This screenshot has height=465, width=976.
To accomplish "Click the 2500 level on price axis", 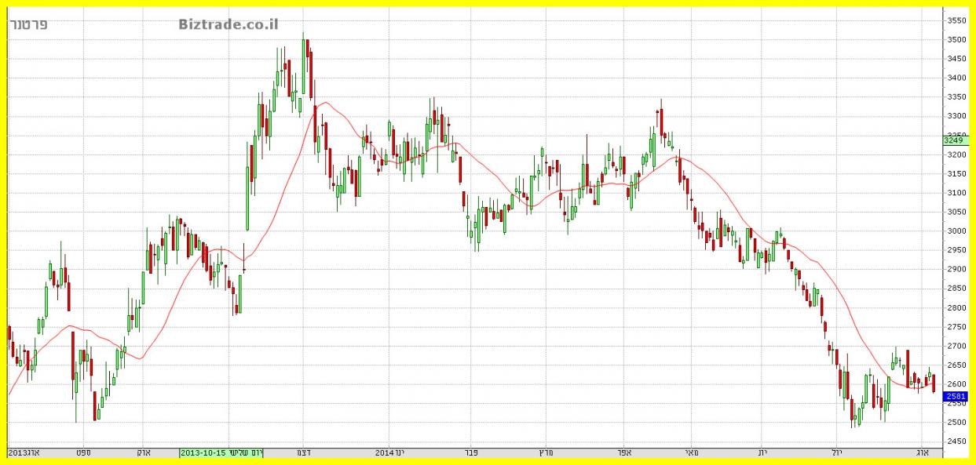I will (956, 423).
